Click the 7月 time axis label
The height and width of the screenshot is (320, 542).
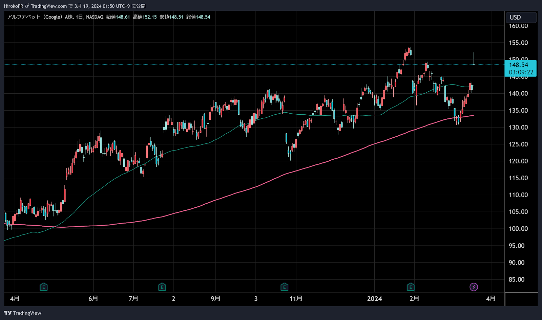[133, 298]
